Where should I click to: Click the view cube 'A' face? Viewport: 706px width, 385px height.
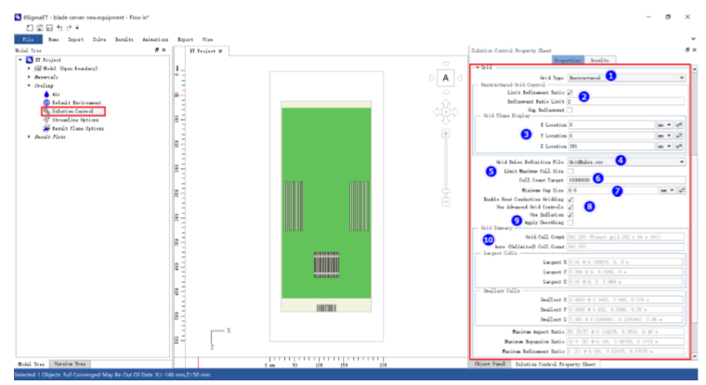pos(445,78)
